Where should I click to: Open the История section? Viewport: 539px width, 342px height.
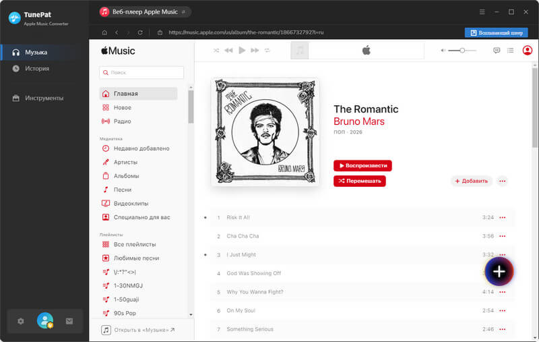[37, 68]
